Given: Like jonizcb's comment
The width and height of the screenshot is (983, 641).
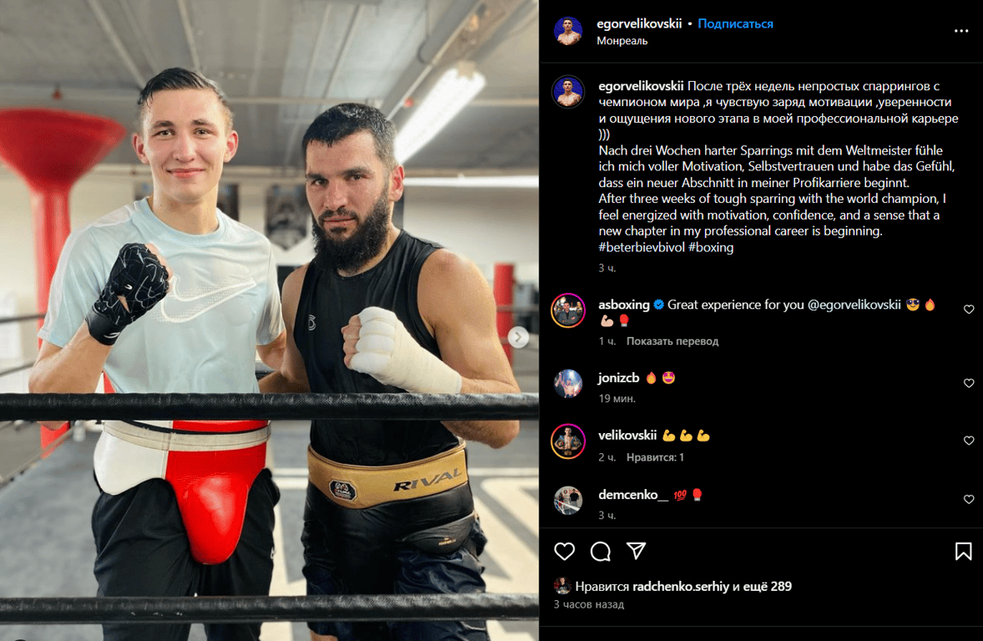Looking at the screenshot, I should (x=969, y=383).
